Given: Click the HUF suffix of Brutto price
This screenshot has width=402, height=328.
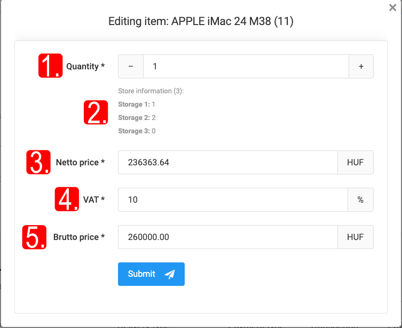Looking at the screenshot, I should click(356, 237).
